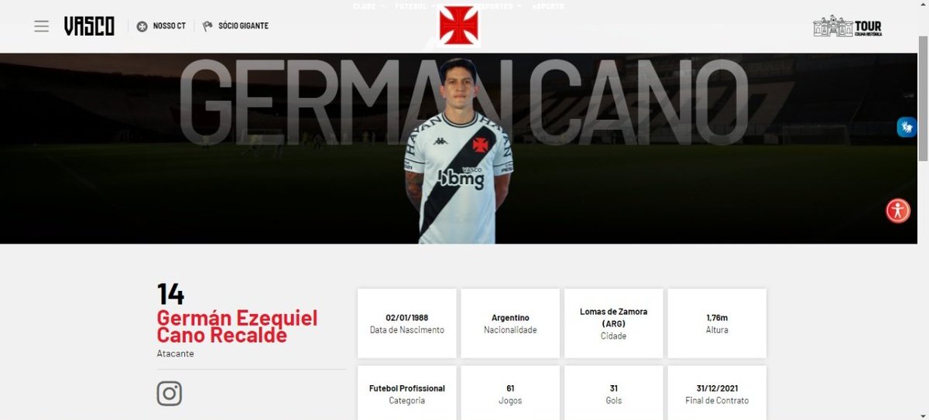Open the Nosso CT link

(169, 26)
